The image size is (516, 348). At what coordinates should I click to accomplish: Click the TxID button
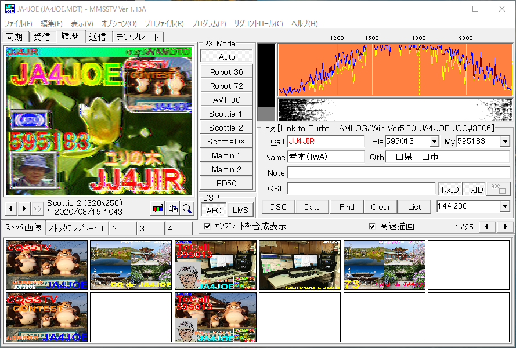tap(474, 189)
